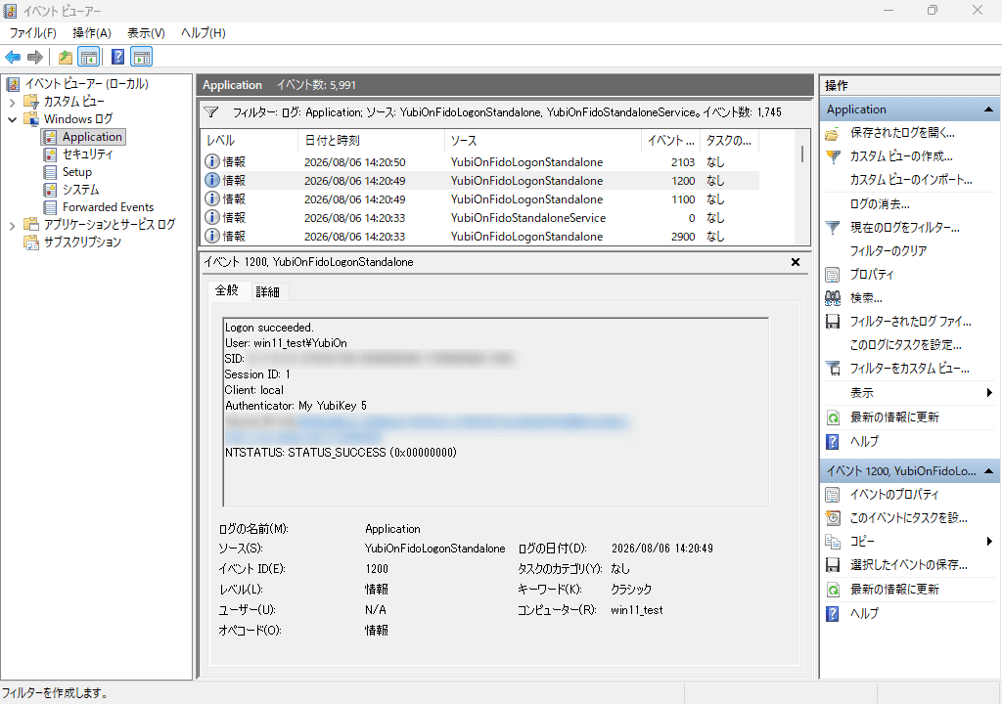The image size is (1002, 704).
Task: Click the Forward arrow toolbar icon
Action: pos(35,57)
